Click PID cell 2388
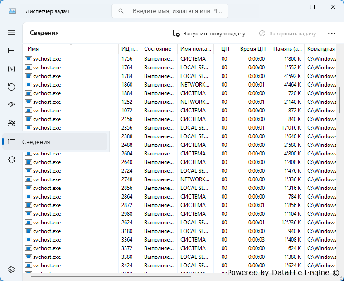The height and width of the screenshot is (281, 344). click(127, 136)
